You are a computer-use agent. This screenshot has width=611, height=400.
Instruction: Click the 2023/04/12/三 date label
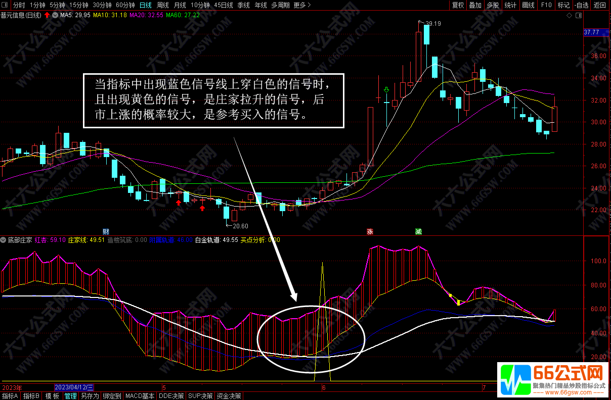74,387
